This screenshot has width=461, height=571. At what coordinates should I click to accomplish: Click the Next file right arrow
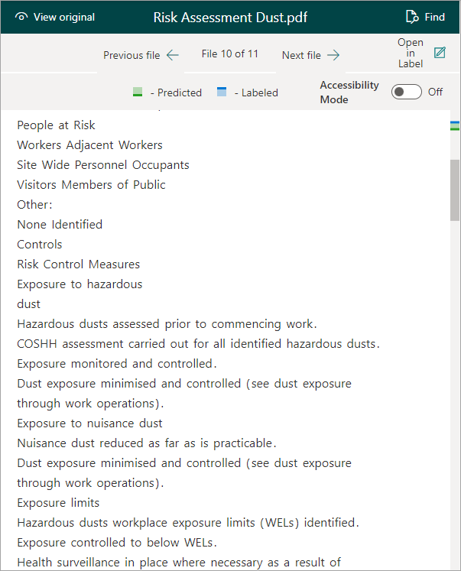(x=333, y=55)
